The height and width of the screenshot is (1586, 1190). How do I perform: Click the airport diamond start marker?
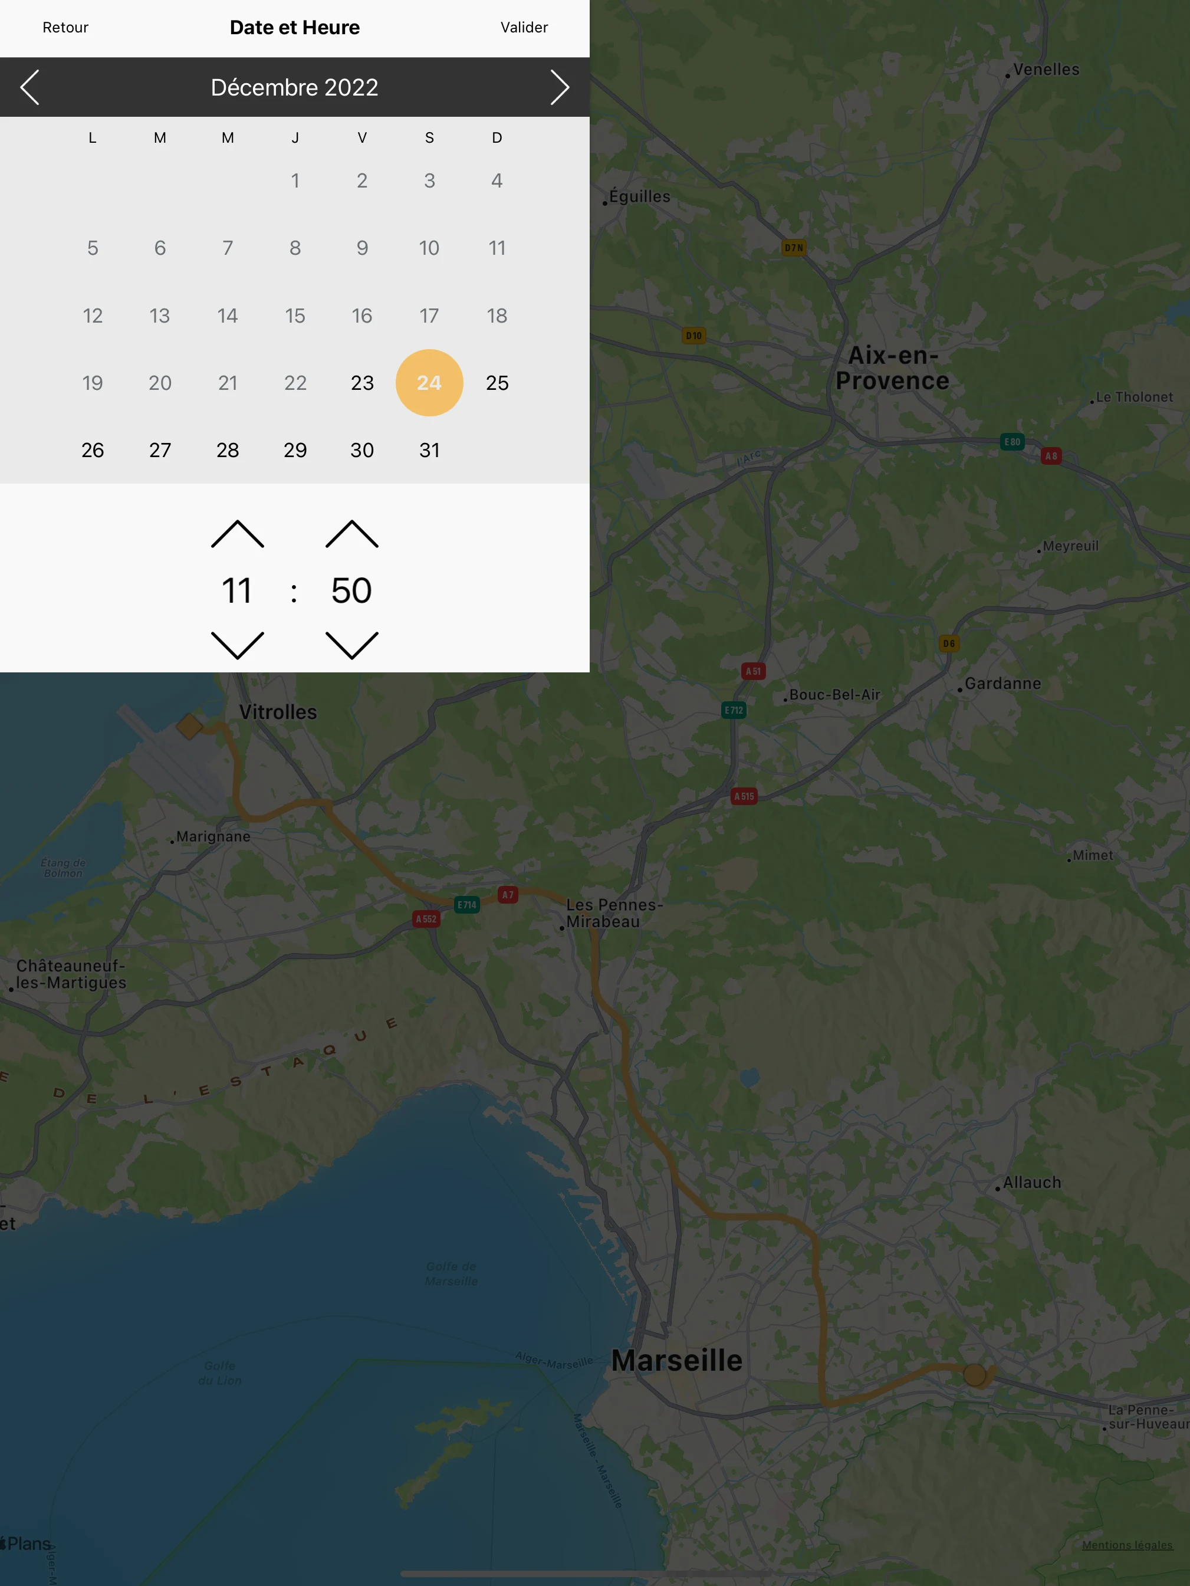(x=189, y=726)
